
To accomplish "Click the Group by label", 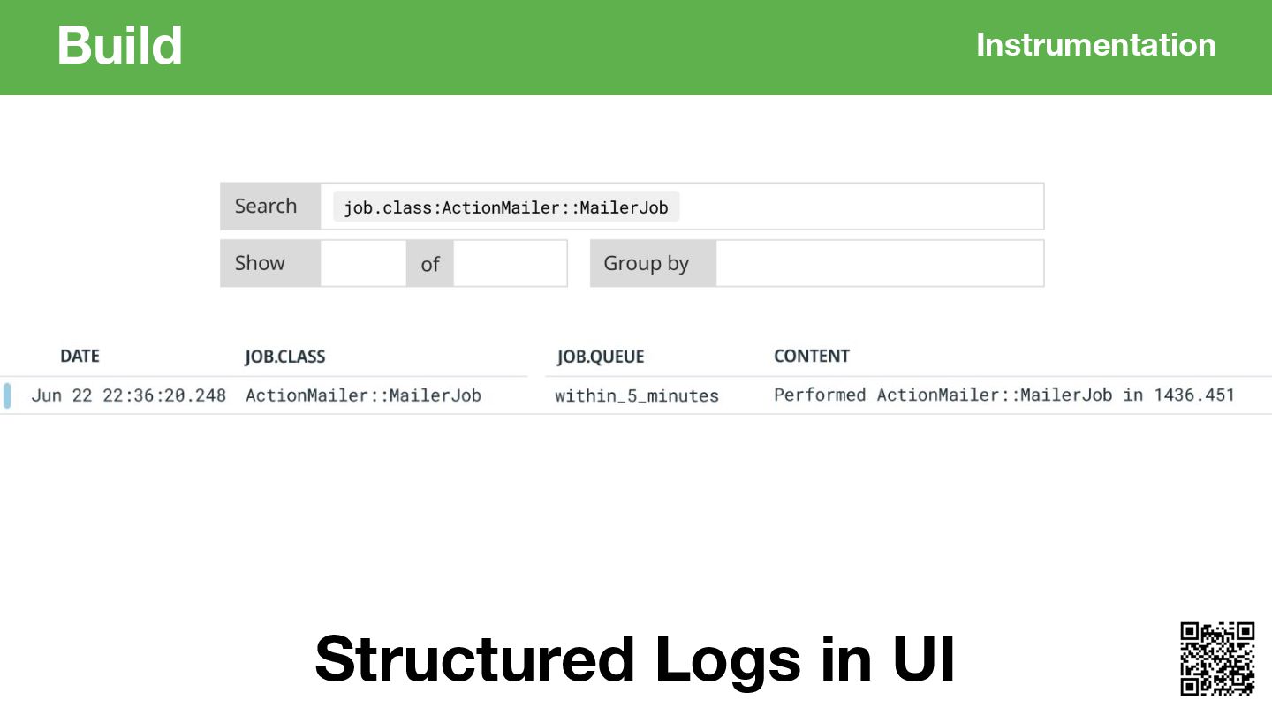I will pos(646,263).
